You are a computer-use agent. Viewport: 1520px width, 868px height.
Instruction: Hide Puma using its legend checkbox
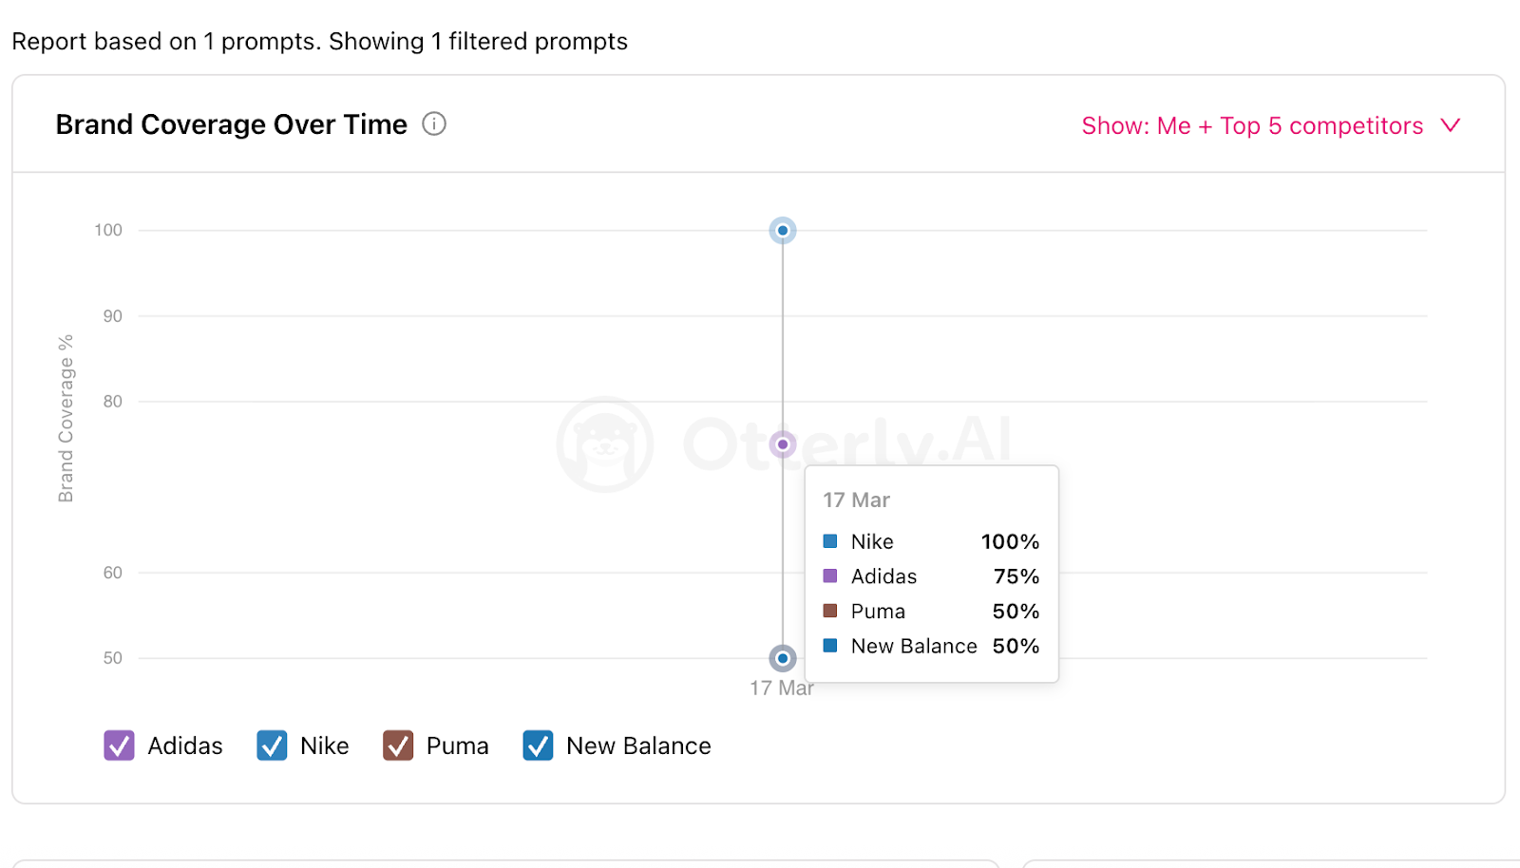click(x=398, y=745)
